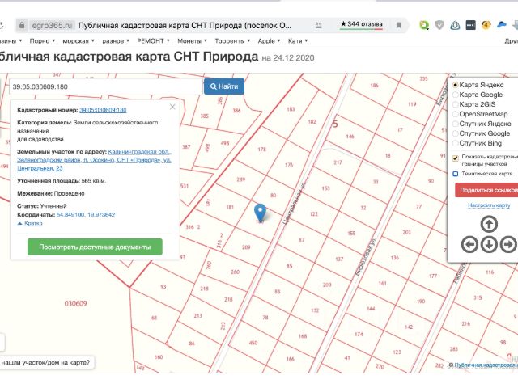
Task: Click the cadastral number search field
Action: 105,86
